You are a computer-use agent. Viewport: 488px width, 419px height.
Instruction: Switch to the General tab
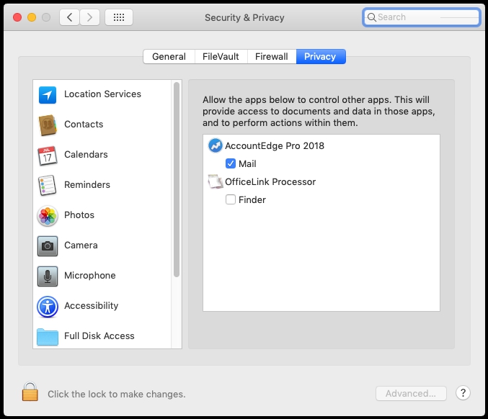[169, 57]
